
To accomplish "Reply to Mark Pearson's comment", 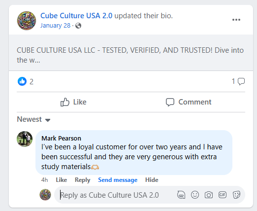I will tap(83, 180).
